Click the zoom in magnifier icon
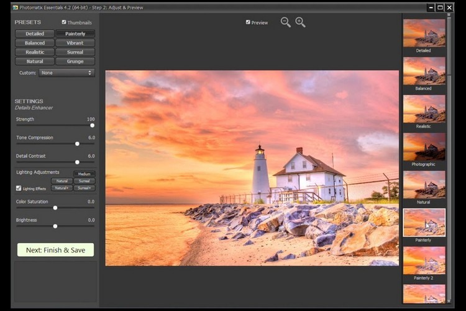The height and width of the screenshot is (311, 466). tap(300, 22)
